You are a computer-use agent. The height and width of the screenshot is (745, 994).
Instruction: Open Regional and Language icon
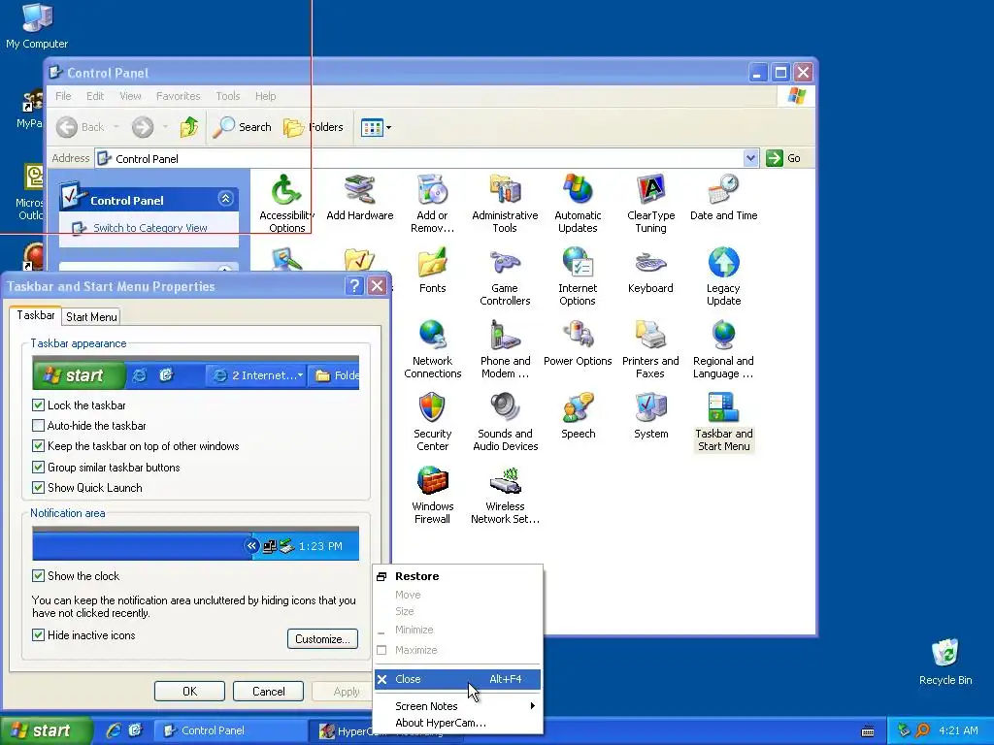coord(724,349)
